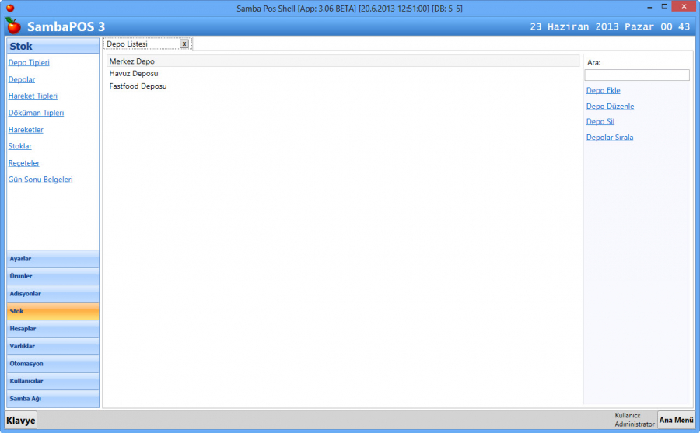
Task: Open Gün Sonu Belgeleri
Action: [40, 180]
